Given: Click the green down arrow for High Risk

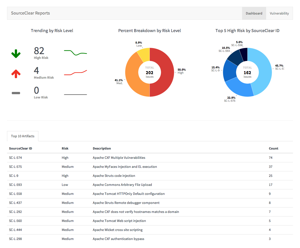Looking at the screenshot, I should click(x=16, y=54).
